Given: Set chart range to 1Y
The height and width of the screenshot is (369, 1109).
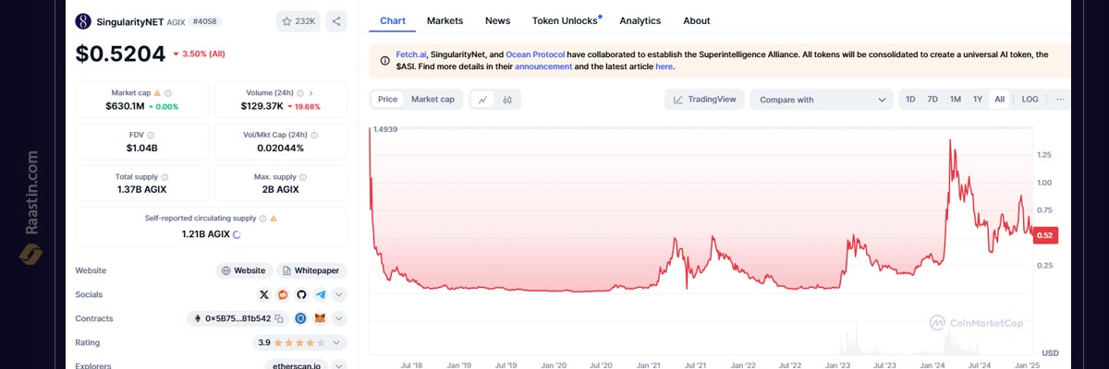Looking at the screenshot, I should point(978,100).
